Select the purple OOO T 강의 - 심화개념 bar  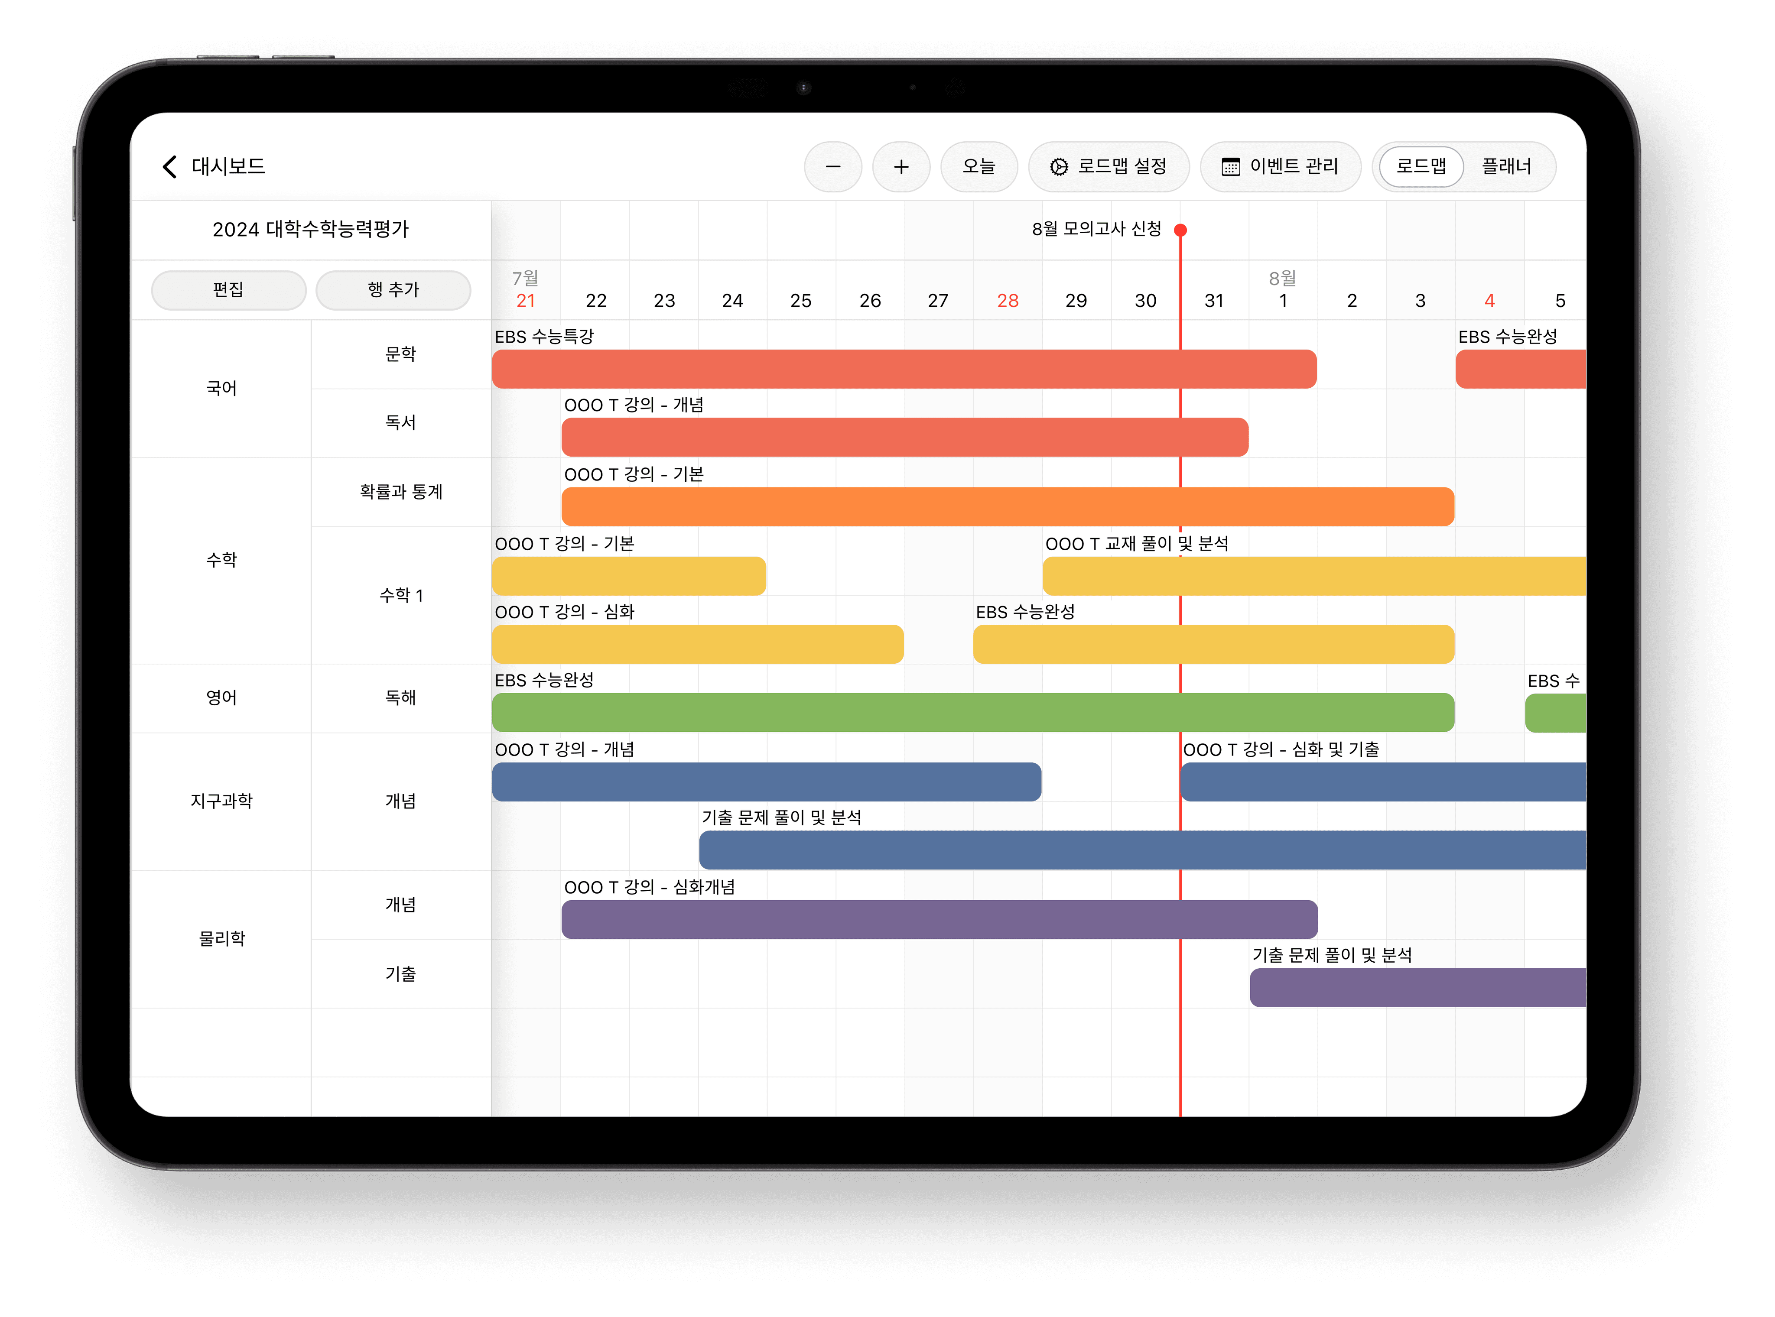tap(939, 919)
